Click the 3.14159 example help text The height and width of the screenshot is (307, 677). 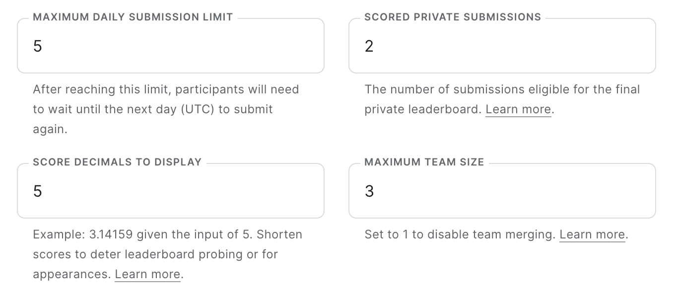168,234
